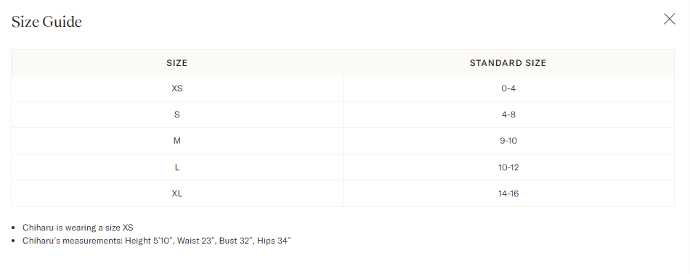Click the 10-12 standard size cell
Screen dimensions: 690x274
pos(508,167)
